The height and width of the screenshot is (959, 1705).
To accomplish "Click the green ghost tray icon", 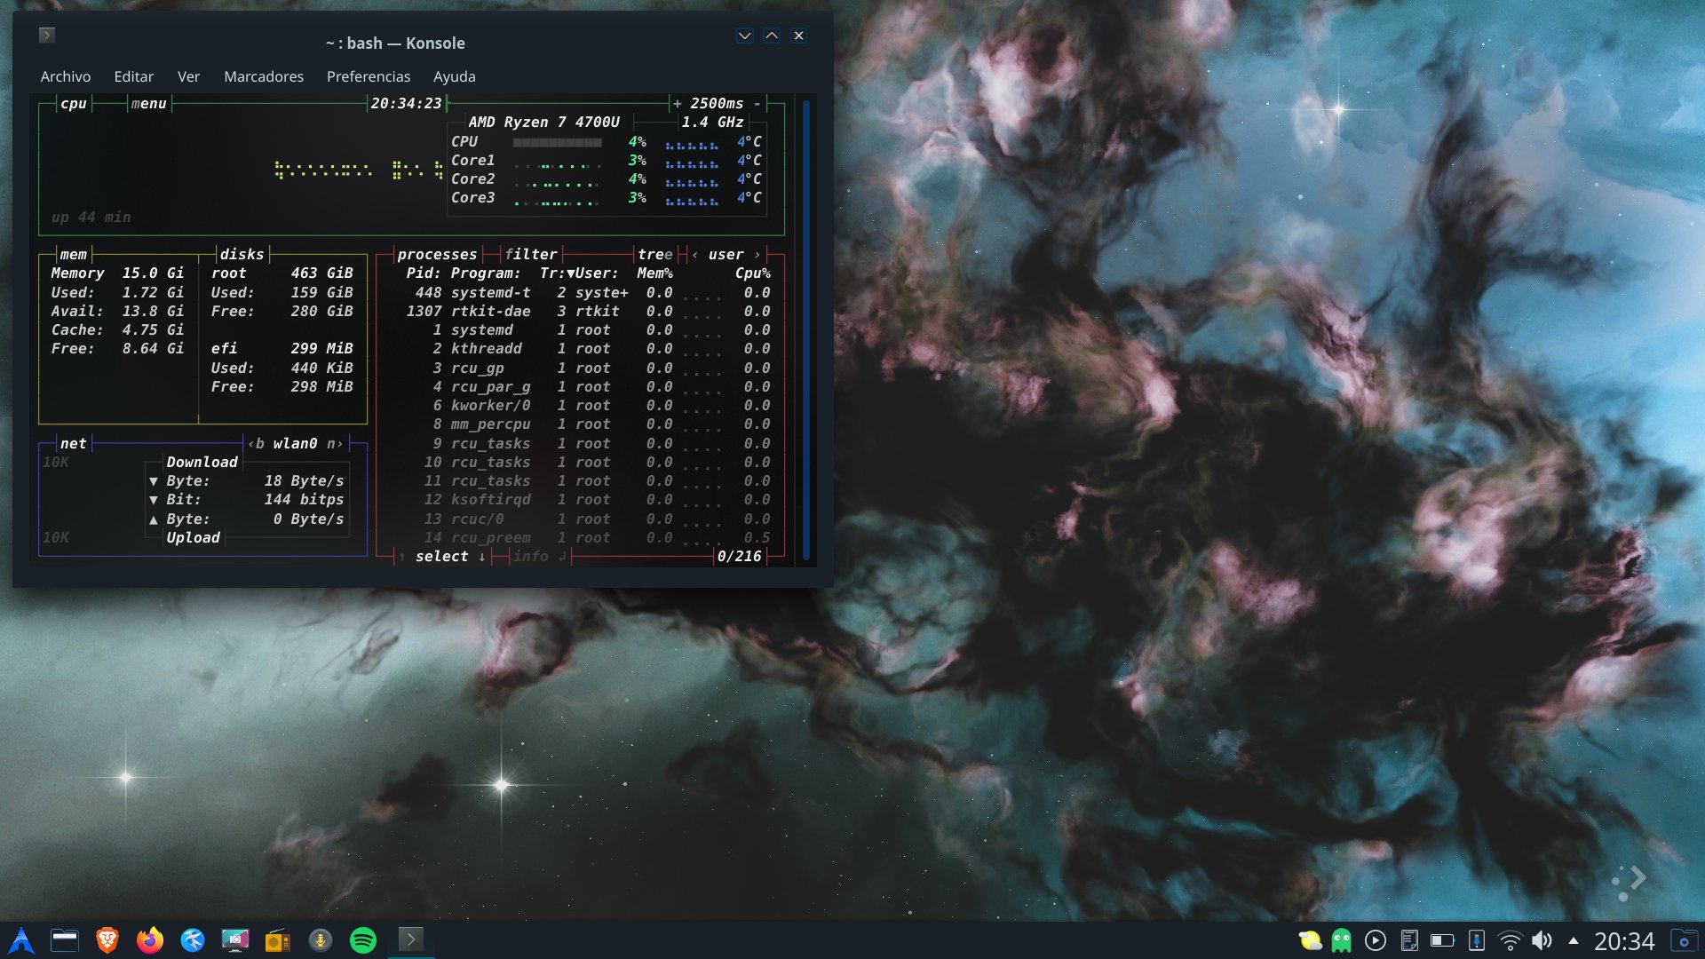I will click(1341, 940).
